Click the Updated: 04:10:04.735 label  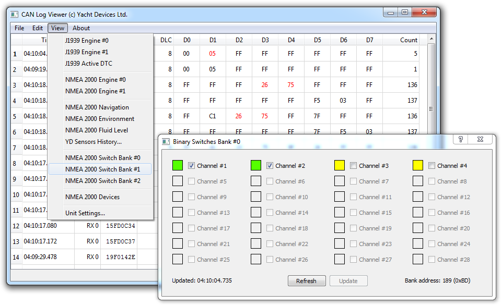click(x=202, y=280)
